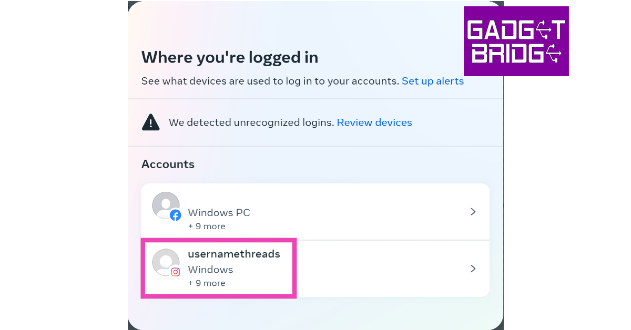Open the Windows PC device entry

tap(219, 213)
